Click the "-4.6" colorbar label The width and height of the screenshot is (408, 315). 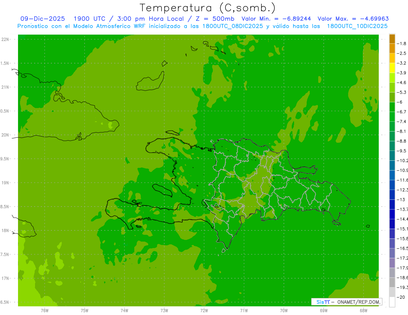click(x=402, y=83)
